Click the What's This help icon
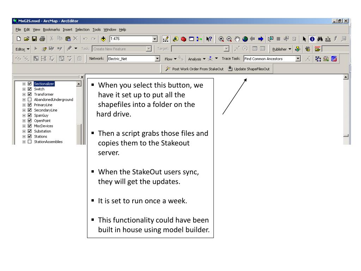The height and width of the screenshot is (271, 361). [x=209, y=39]
